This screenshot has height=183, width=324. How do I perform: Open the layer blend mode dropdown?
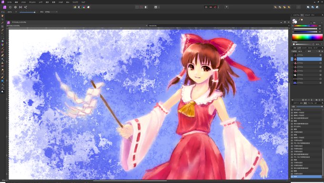(x=313, y=51)
